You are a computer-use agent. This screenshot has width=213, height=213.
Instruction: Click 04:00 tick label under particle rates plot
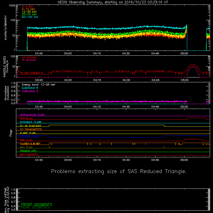click(x=68, y=80)
